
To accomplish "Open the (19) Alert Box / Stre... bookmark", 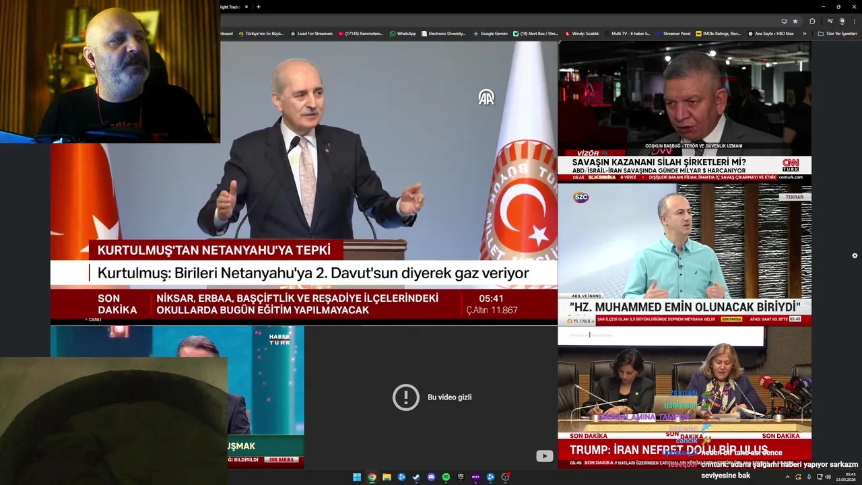I will (536, 34).
